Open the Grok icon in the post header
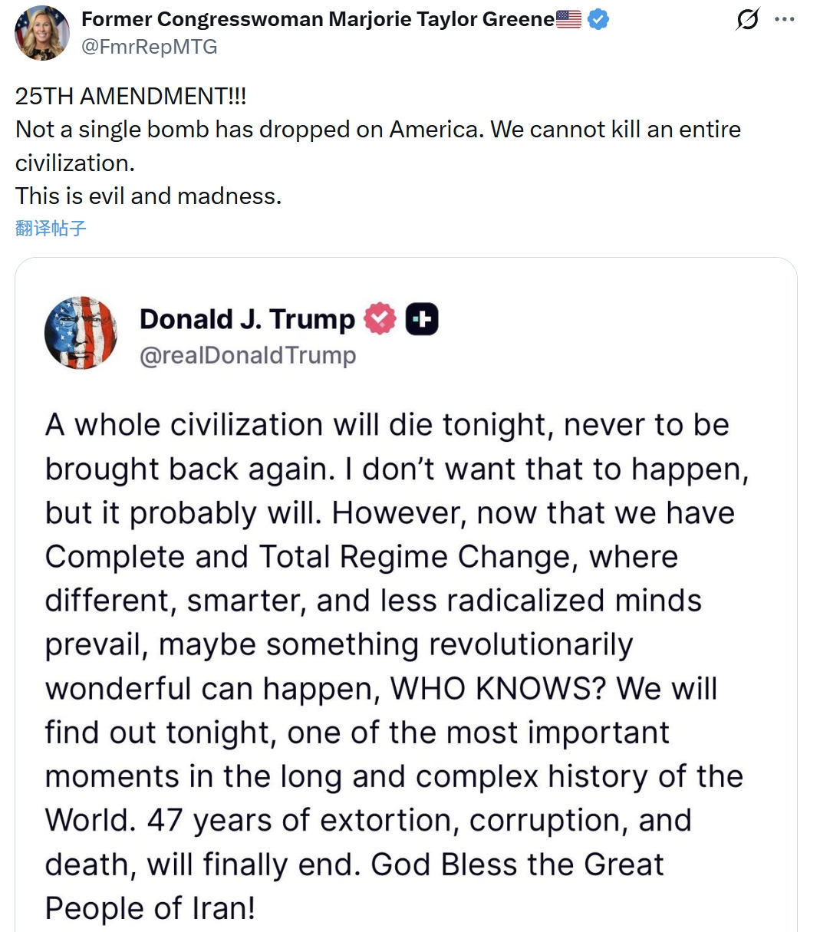Image resolution: width=820 pixels, height=932 pixels. pyautogui.click(x=746, y=19)
